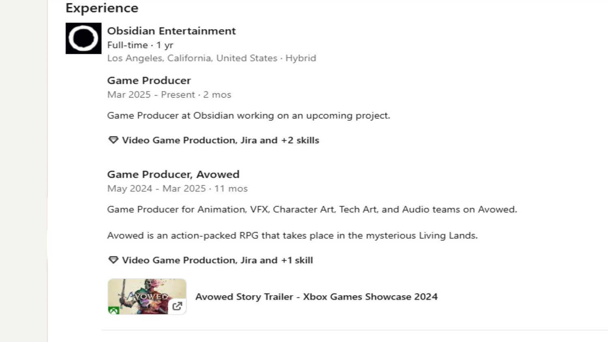Viewport: 608px width, 342px height.
Task: Expand "Video Game Production, Jira and +2 skills"
Action: coord(221,140)
